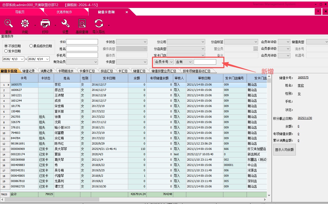This screenshot has height=204, width=328.
Task: Select the 发卡日期 radio button
Action: click(x=6, y=51)
